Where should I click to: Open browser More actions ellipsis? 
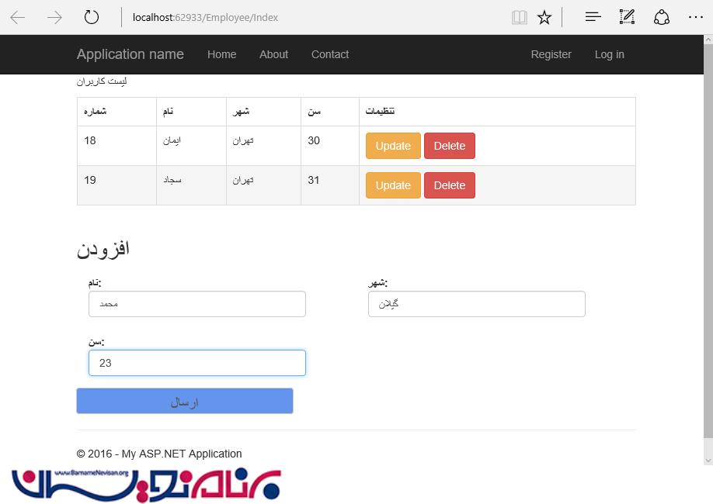pos(696,17)
